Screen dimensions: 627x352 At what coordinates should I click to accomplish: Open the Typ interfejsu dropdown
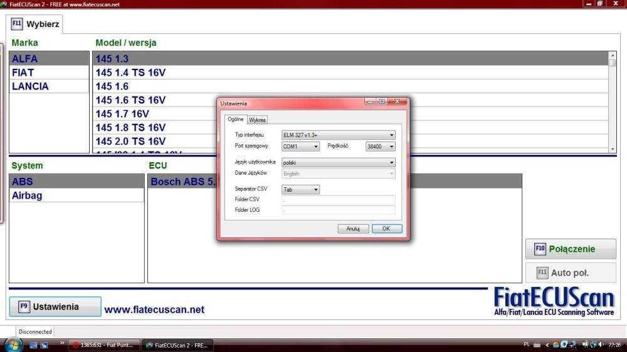(x=339, y=135)
